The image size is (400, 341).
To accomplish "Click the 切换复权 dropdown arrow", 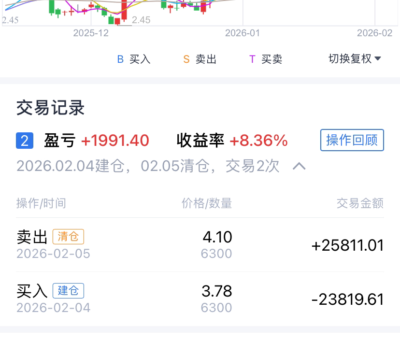I will coord(378,59).
